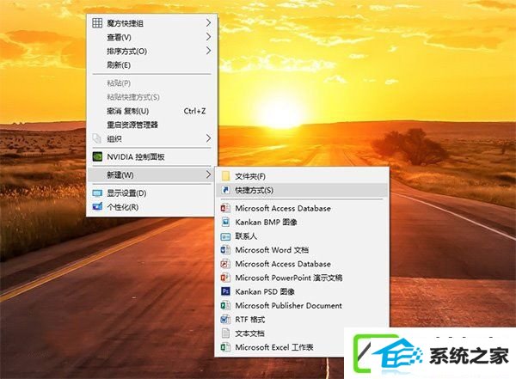Expand the 查看(V) submenu arrow
Screen dimensions: 516x379
208,36
